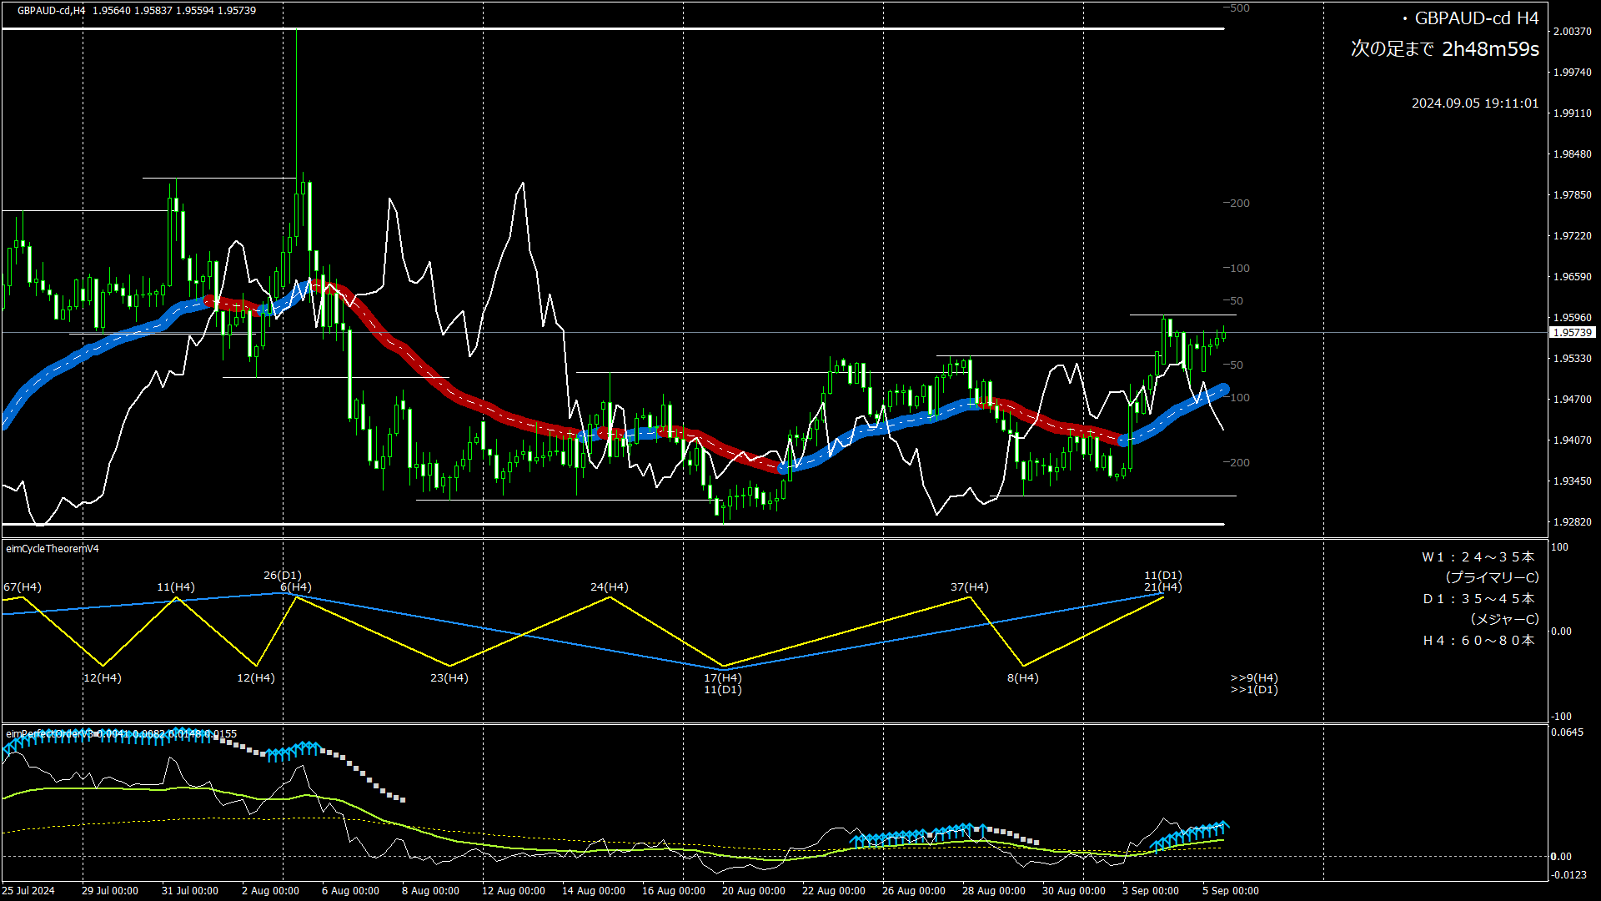
Task: Click the 20 Aug 00:00 date on time axis
Action: coord(753,891)
